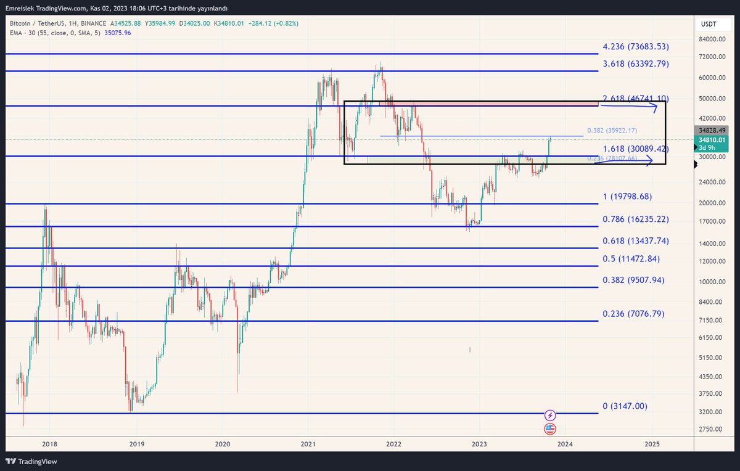Viewport: 740px width, 471px height.
Task: Click the TradingView logo at bottom left
Action: click(x=31, y=462)
